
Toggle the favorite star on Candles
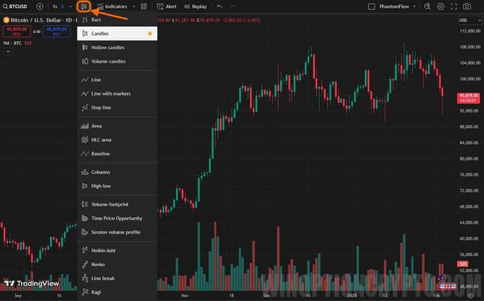coord(150,33)
